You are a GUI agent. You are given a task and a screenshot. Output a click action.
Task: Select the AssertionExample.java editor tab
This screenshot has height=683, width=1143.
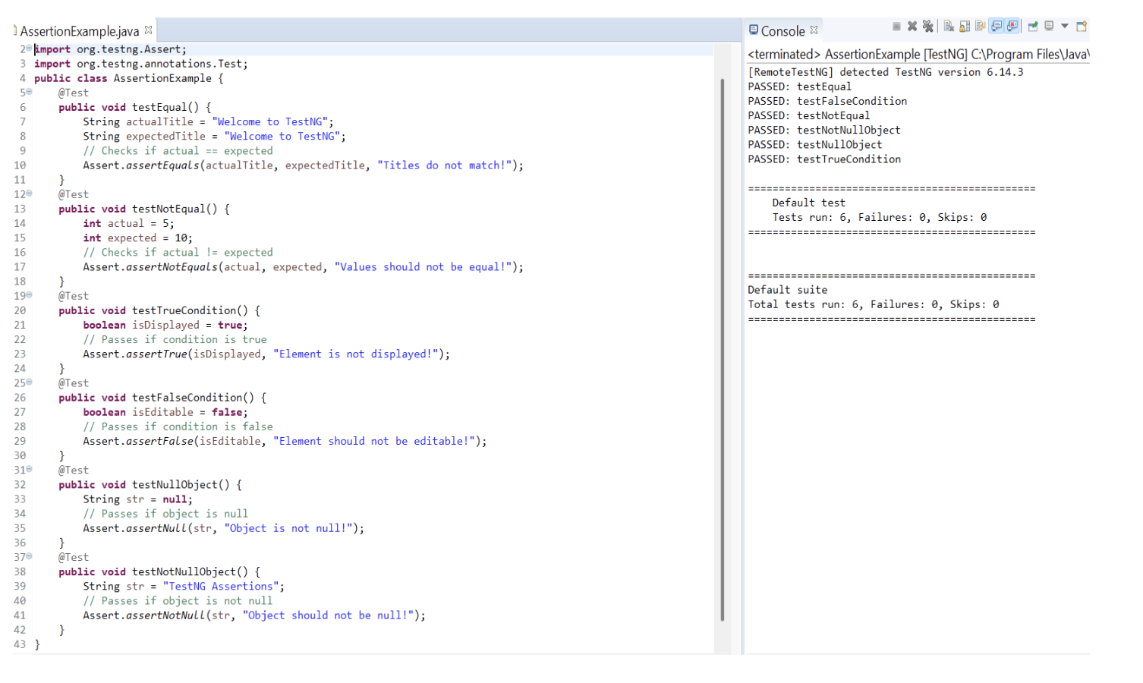[79, 31]
